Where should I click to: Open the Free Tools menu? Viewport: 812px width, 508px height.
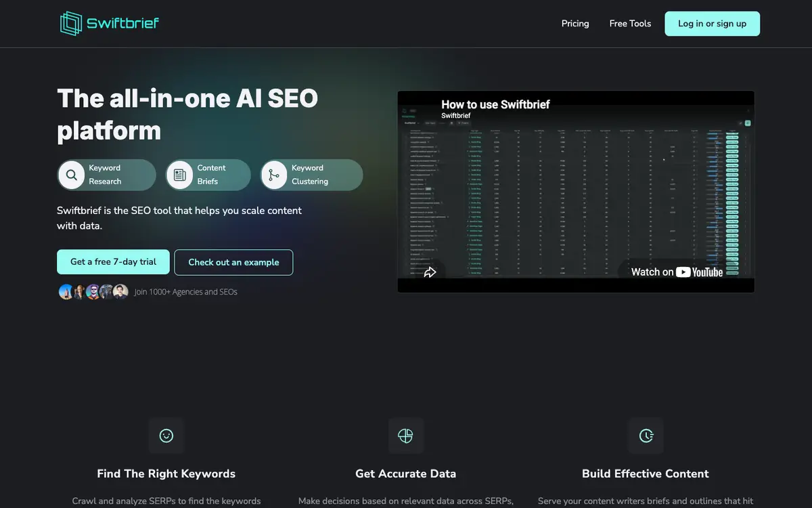point(630,24)
